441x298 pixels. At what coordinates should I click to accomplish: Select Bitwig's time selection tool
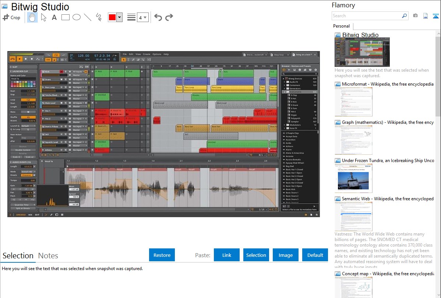click(128, 60)
